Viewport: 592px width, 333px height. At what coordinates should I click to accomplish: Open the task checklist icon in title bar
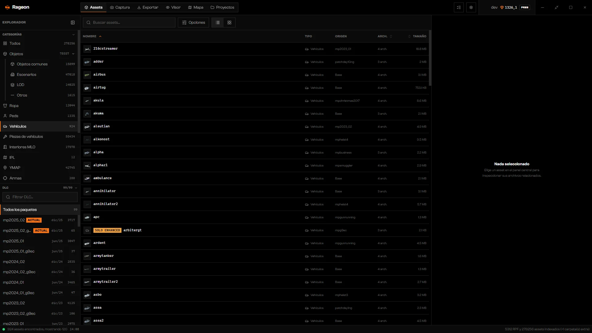coord(459,7)
